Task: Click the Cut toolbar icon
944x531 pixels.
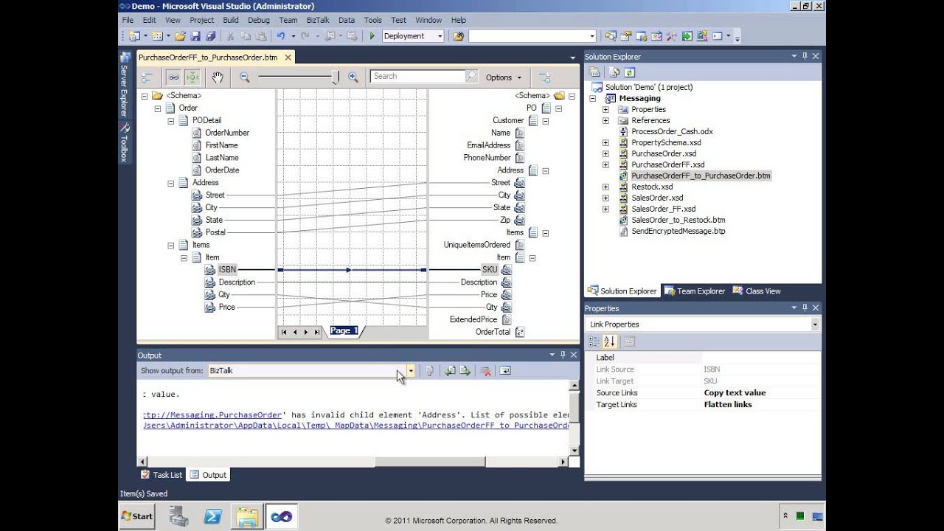Action: pos(231,35)
